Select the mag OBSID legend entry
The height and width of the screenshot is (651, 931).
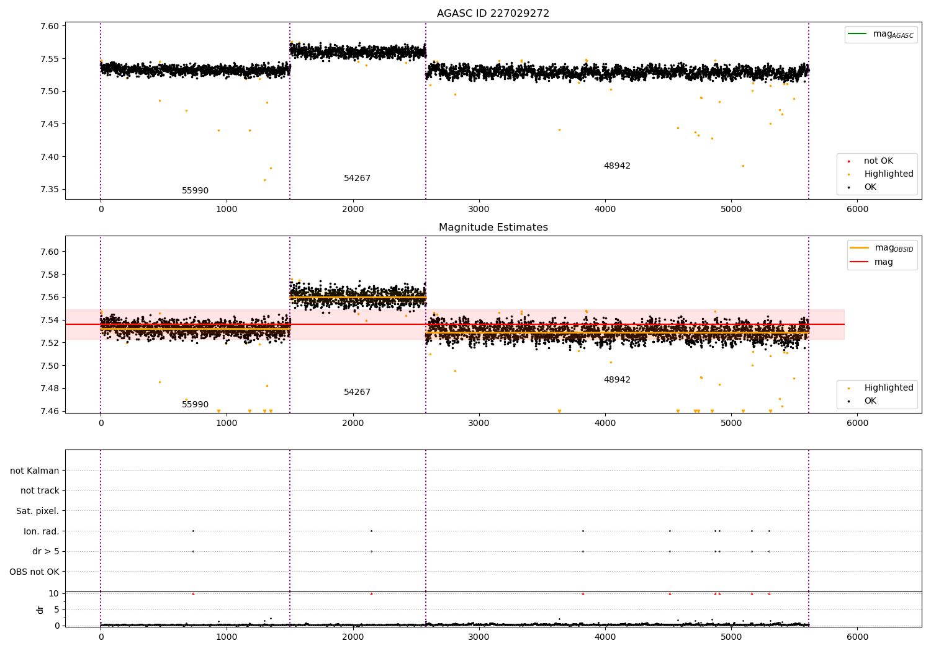882,248
